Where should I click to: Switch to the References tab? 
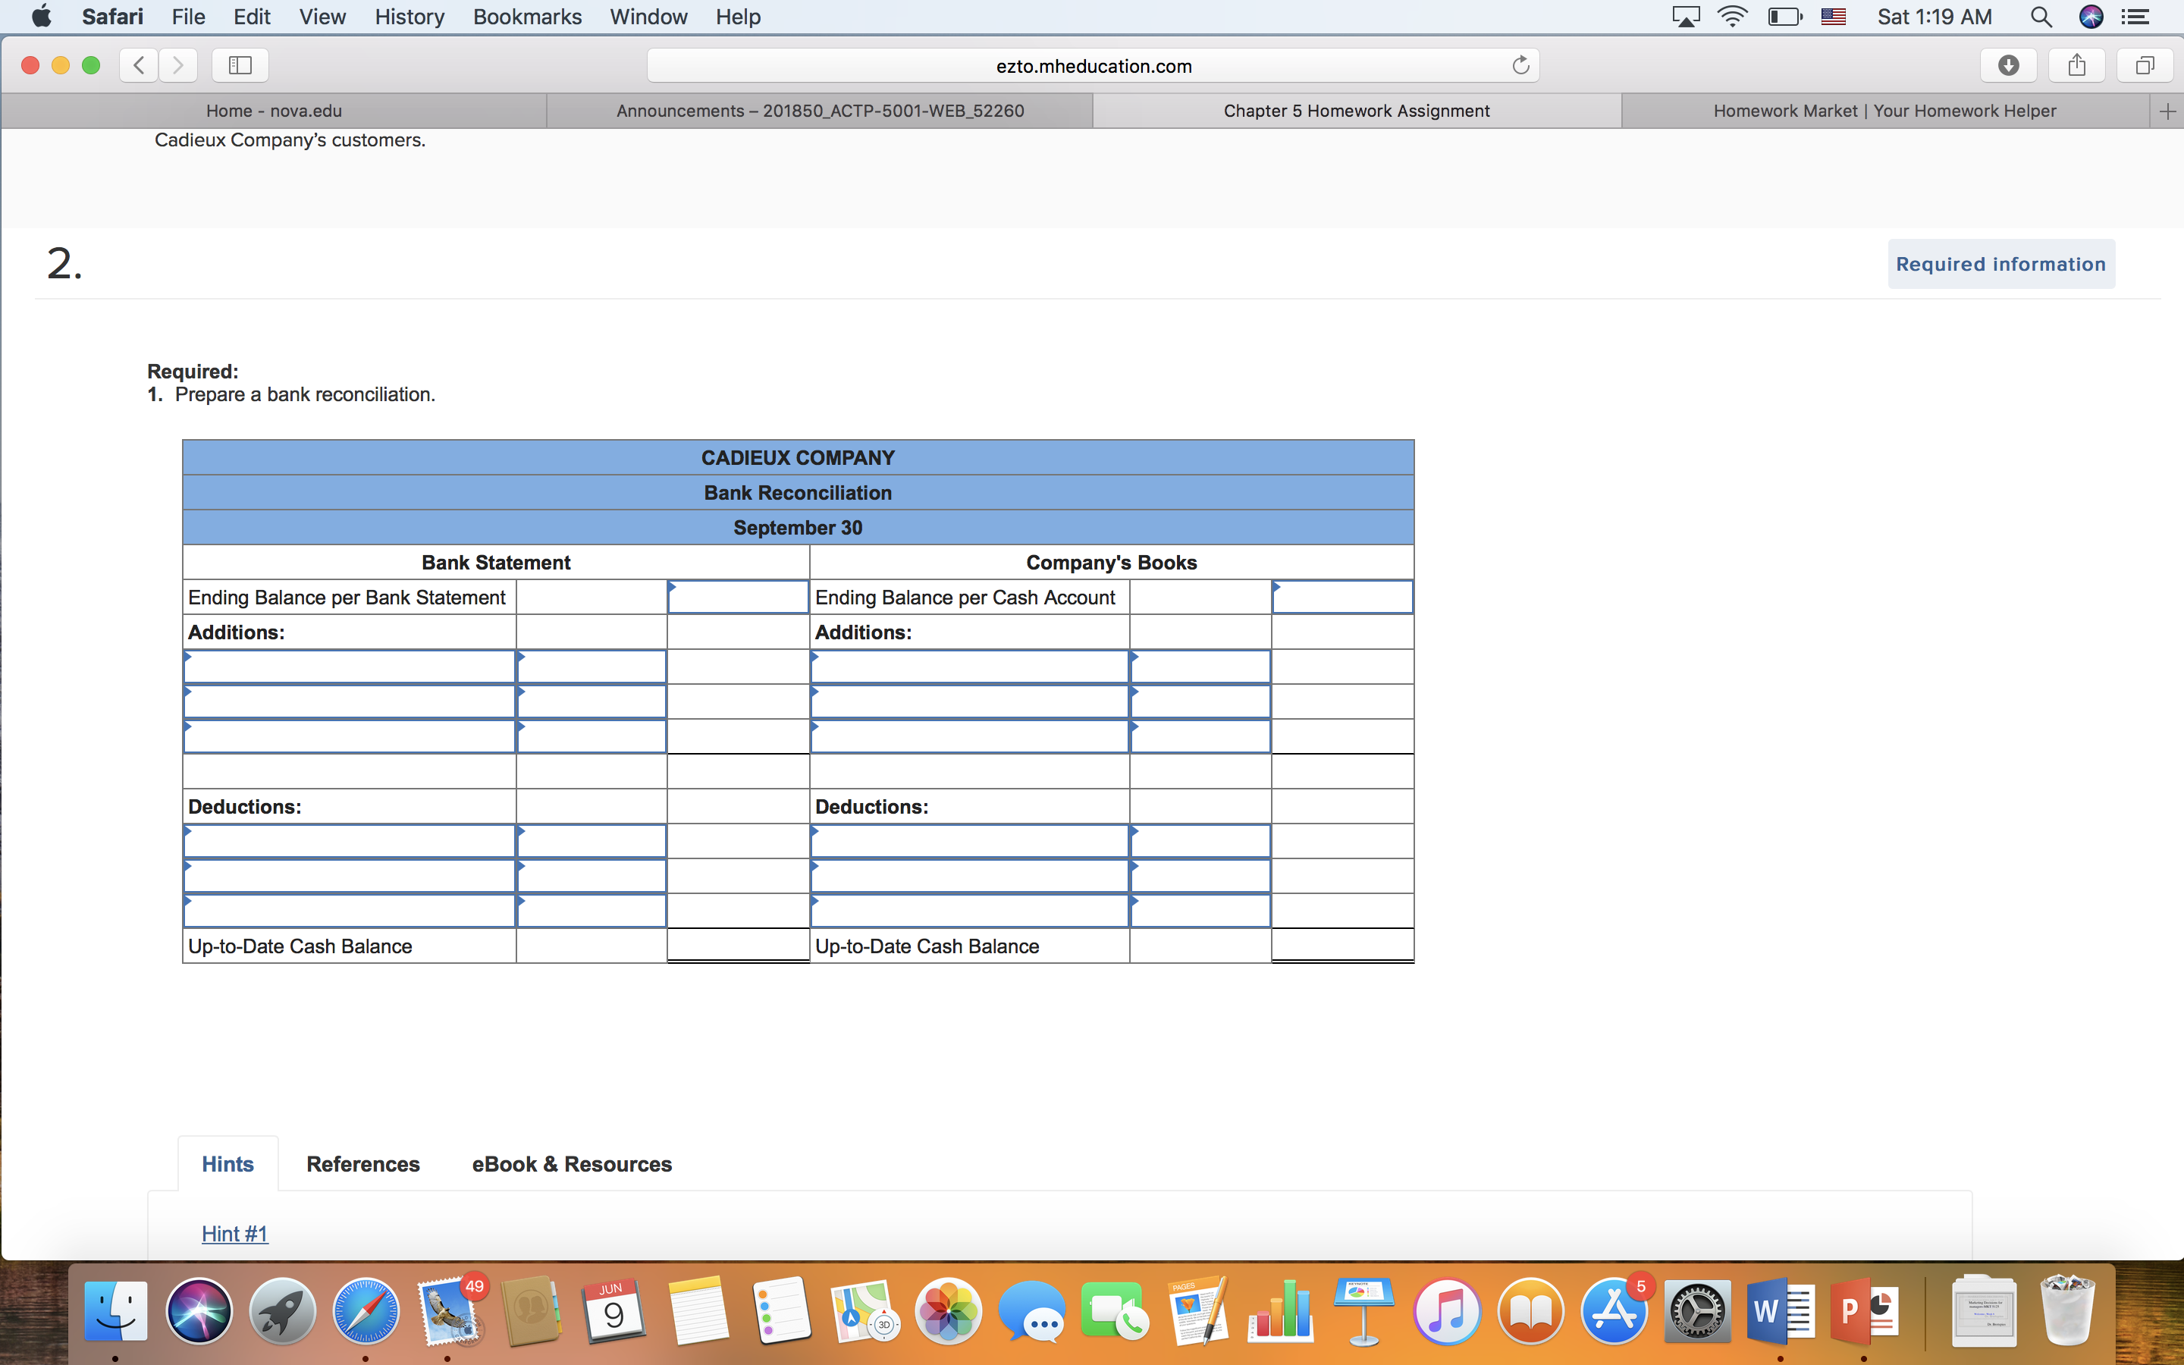point(362,1165)
